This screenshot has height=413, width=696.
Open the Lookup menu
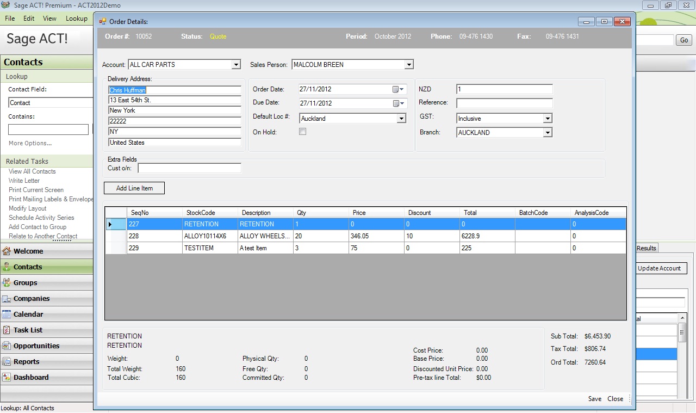coord(76,19)
